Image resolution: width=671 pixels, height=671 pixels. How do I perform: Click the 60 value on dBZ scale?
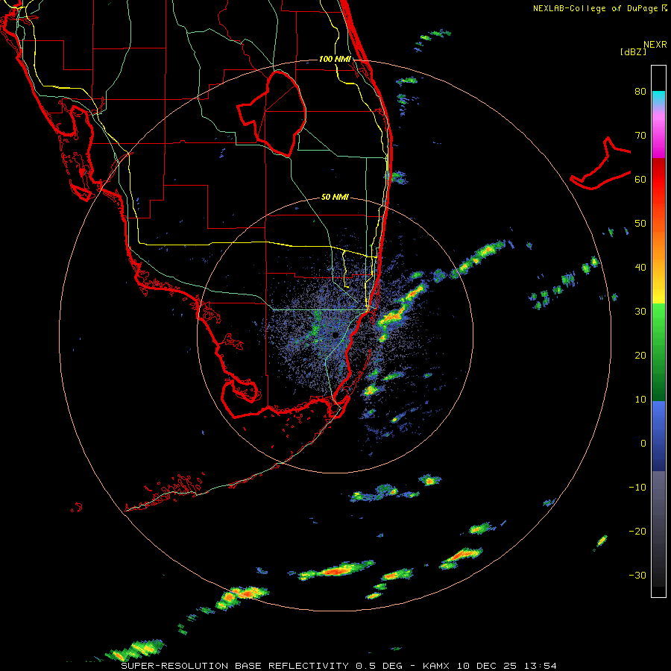click(640, 179)
